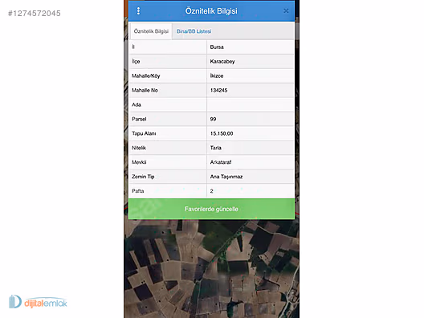
Task: Click the Öznitelik Bilgisi dialog title
Action: point(211,10)
